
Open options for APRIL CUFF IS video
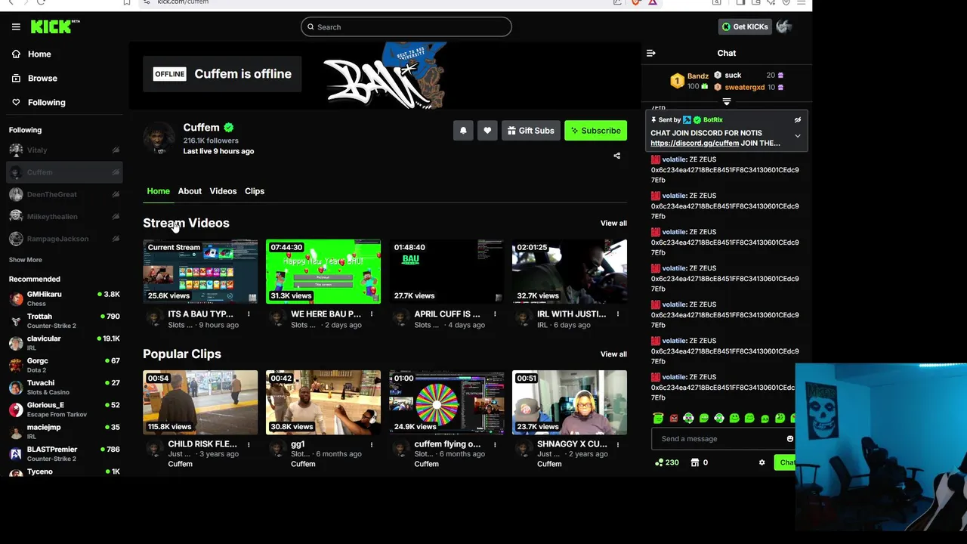tap(495, 314)
